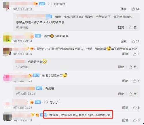Reply to the '彭彭实惨' comment
Viewport: 144px width, 125px height.
point(124,9)
